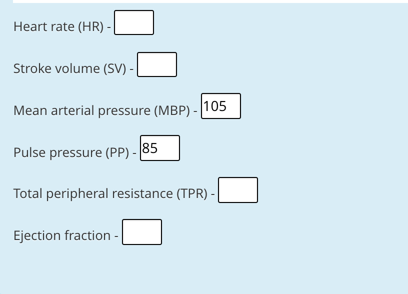The image size is (408, 294).
Task: Click the Stroke volume (SV) input box
Action: pos(156,64)
